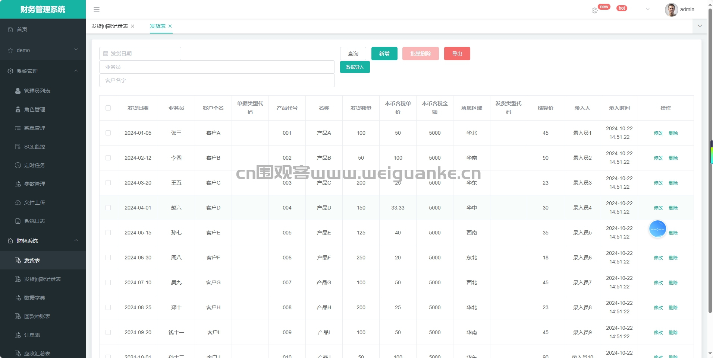Click 修改 for the 2024-01-05 row
This screenshot has width=713, height=358.
(x=659, y=133)
